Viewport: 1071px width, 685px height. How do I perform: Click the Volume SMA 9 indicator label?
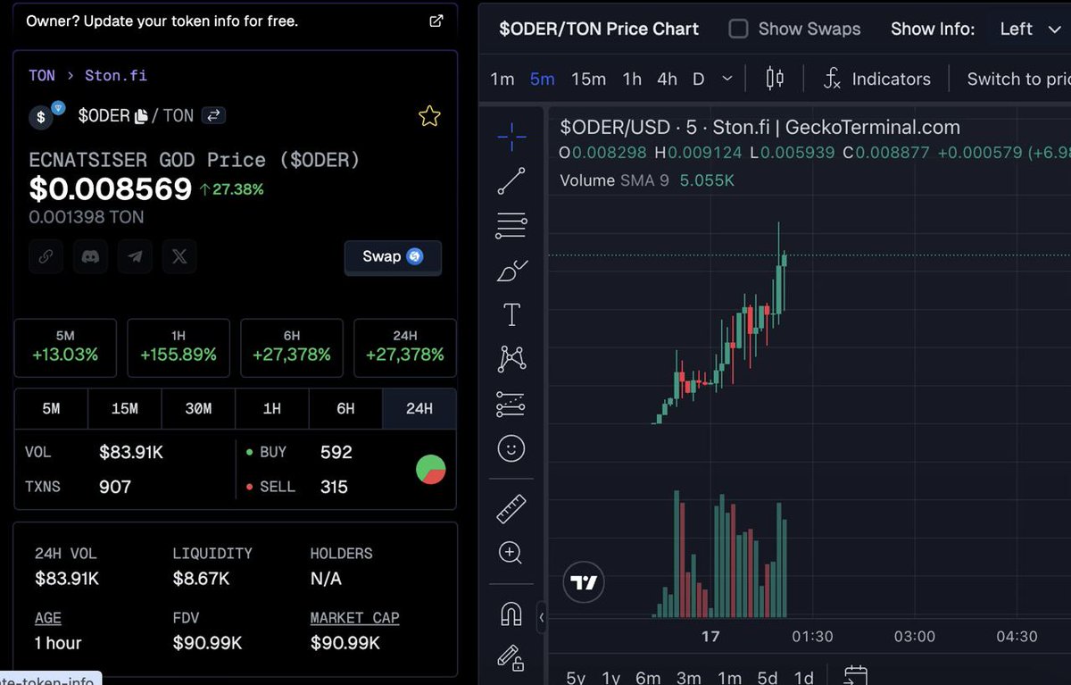[x=614, y=180]
